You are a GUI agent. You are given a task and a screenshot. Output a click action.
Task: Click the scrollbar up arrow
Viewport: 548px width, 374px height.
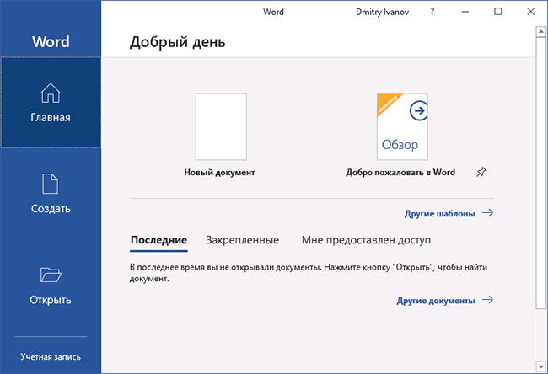point(541,32)
